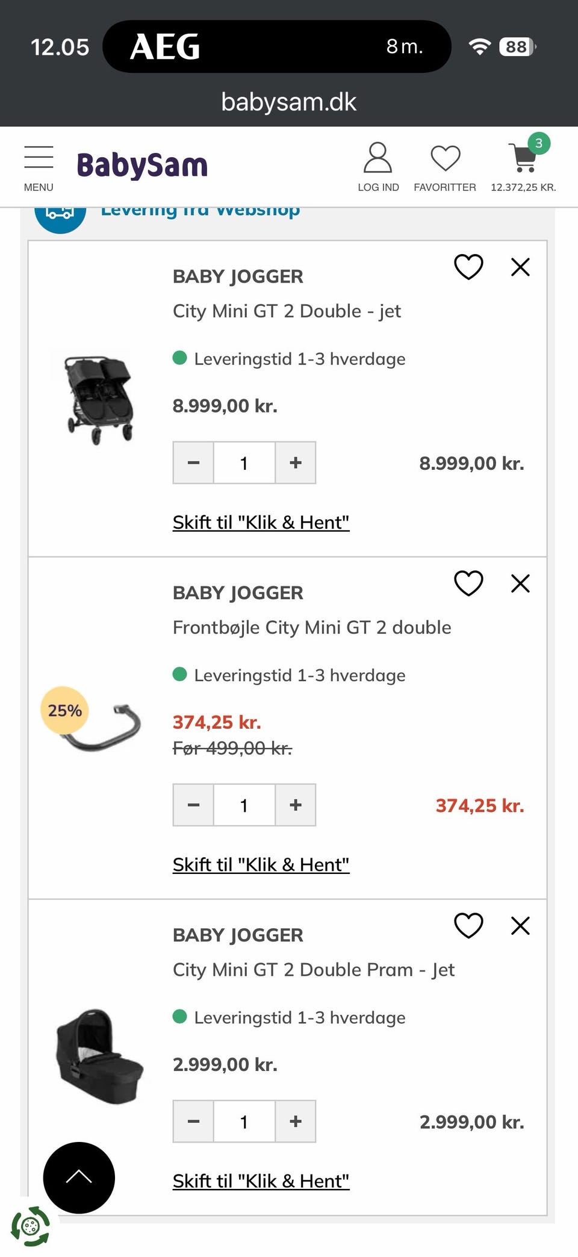Increase quantity of the Double Pram
578x1257 pixels.
tap(295, 1121)
